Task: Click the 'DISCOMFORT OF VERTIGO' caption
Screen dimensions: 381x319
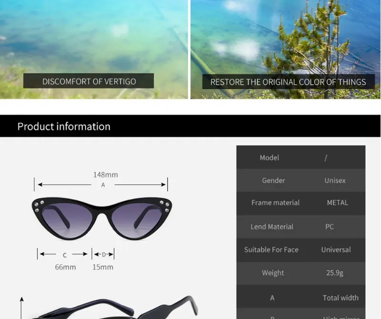Action: point(89,81)
